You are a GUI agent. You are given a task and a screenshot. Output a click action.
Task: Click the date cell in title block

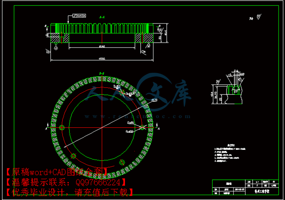click(239, 189)
